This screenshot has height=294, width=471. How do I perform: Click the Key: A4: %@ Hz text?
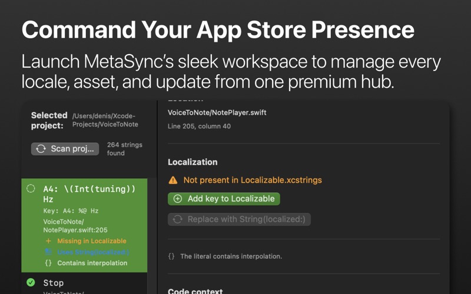pos(71,211)
